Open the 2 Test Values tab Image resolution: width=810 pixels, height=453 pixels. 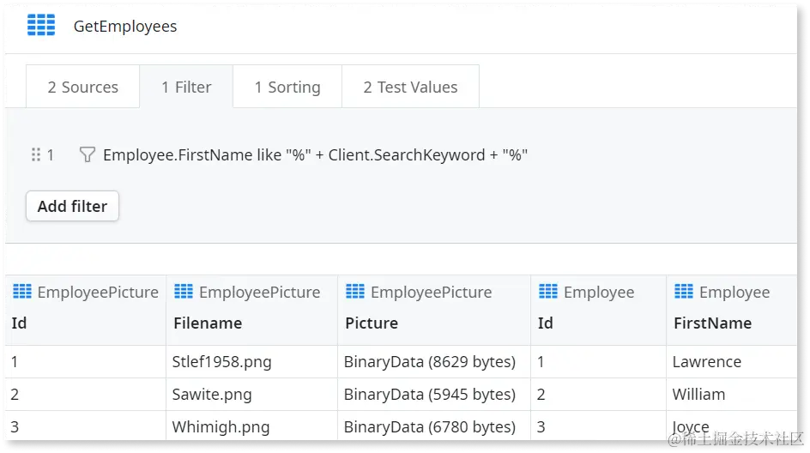(x=410, y=87)
